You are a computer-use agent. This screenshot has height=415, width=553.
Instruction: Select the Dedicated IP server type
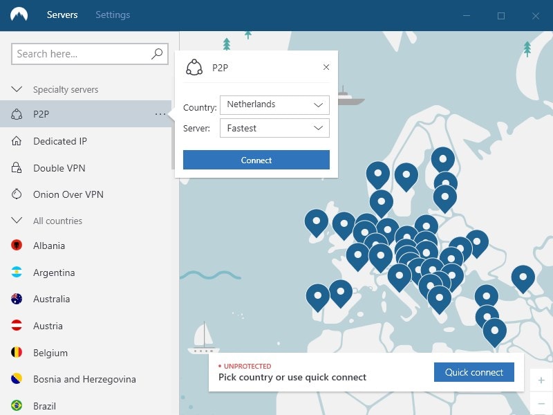click(60, 141)
